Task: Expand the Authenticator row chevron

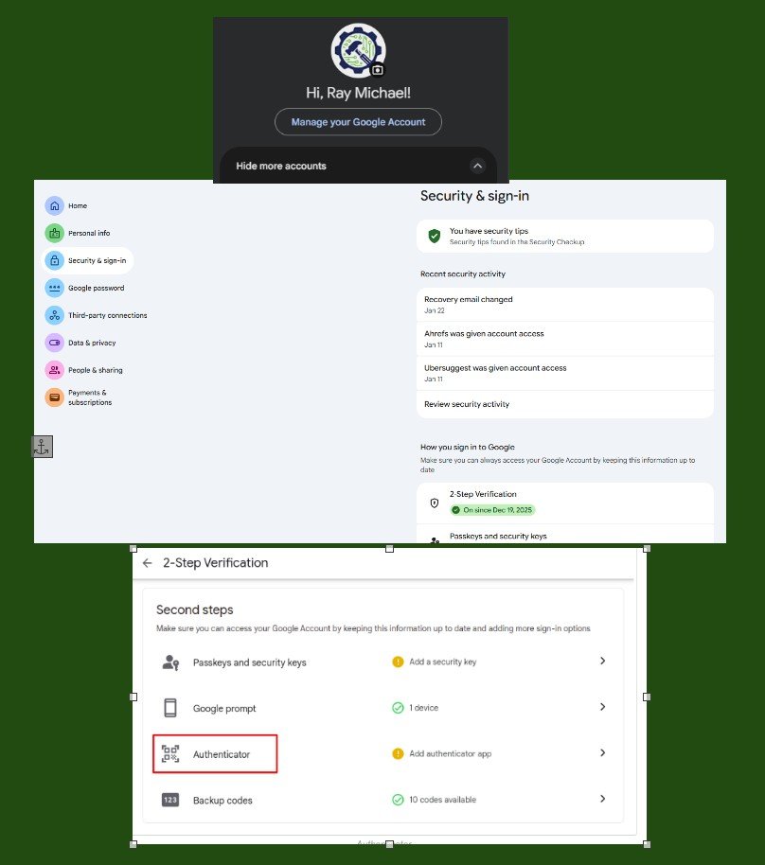Action: [x=603, y=753]
